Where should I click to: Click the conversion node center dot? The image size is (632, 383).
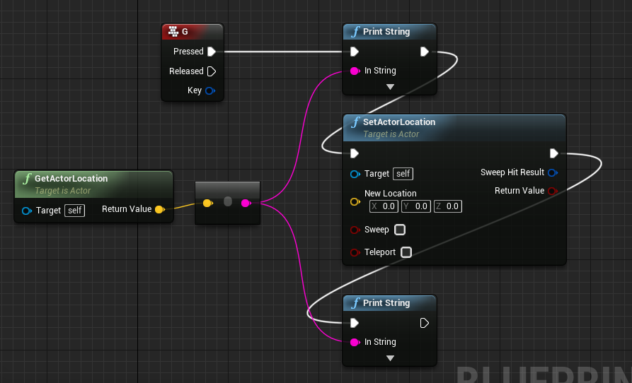(x=228, y=201)
